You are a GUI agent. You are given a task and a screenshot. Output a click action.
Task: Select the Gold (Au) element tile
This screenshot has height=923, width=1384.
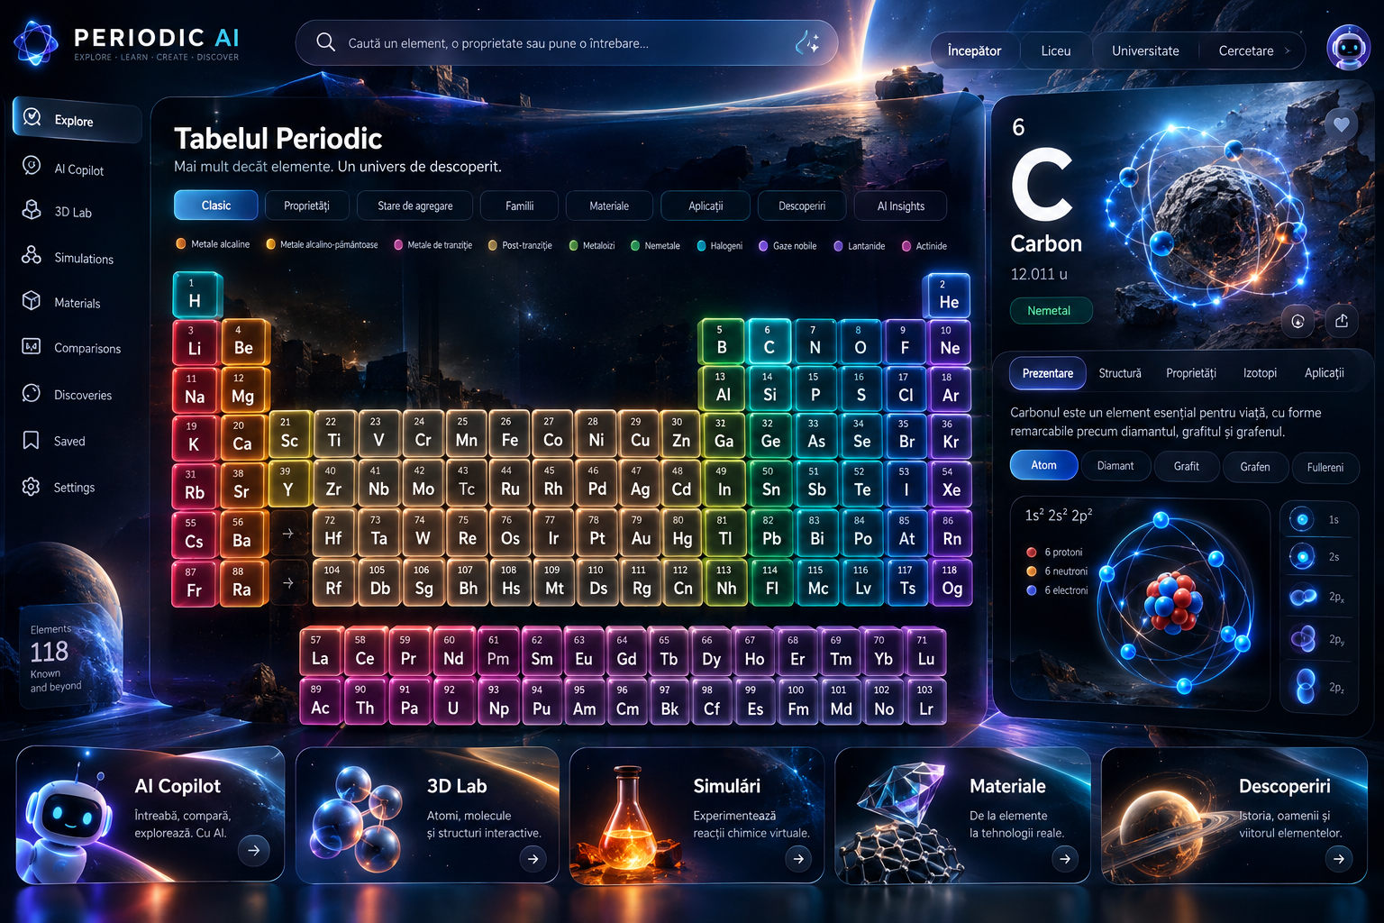(641, 532)
